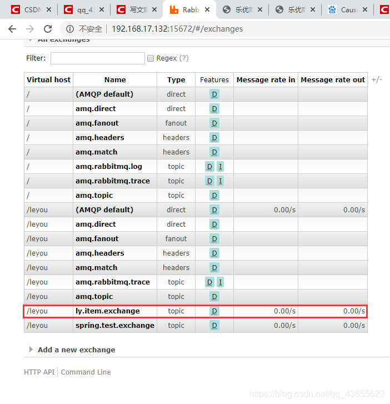Click D badge on ly.item.exchange row
The width and height of the screenshot is (390, 404).
214,311
